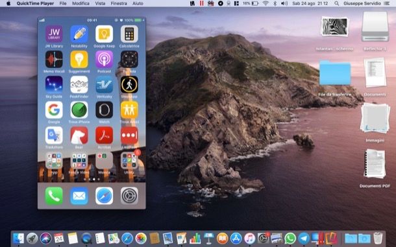Tap the green Phone icon in iPhone dock

click(x=54, y=196)
